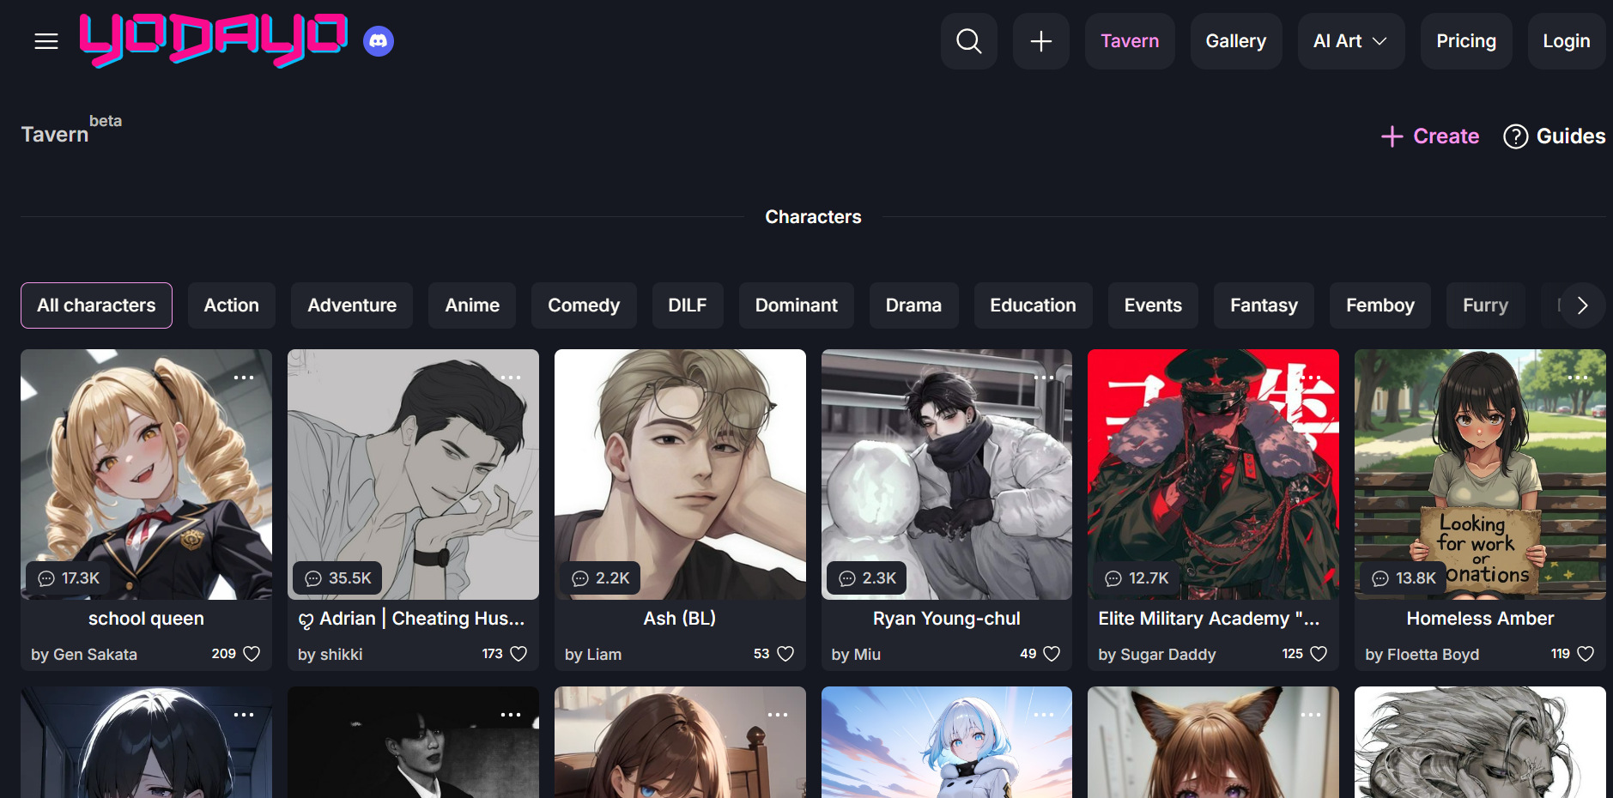1613x798 pixels.
Task: Open author Miu's profile
Action: coord(856,655)
